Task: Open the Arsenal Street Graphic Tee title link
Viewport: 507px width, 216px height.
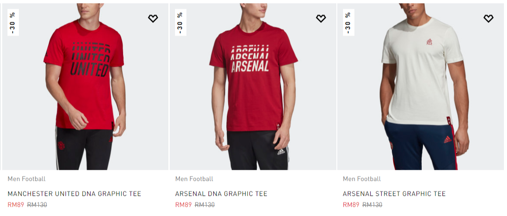Action: pyautogui.click(x=394, y=194)
